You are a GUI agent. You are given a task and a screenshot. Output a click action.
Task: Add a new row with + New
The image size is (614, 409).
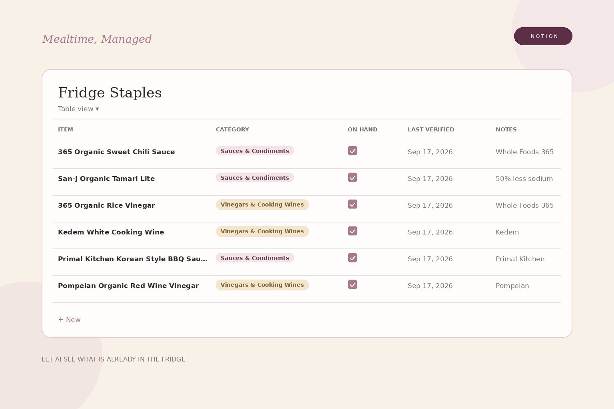pyautogui.click(x=69, y=320)
